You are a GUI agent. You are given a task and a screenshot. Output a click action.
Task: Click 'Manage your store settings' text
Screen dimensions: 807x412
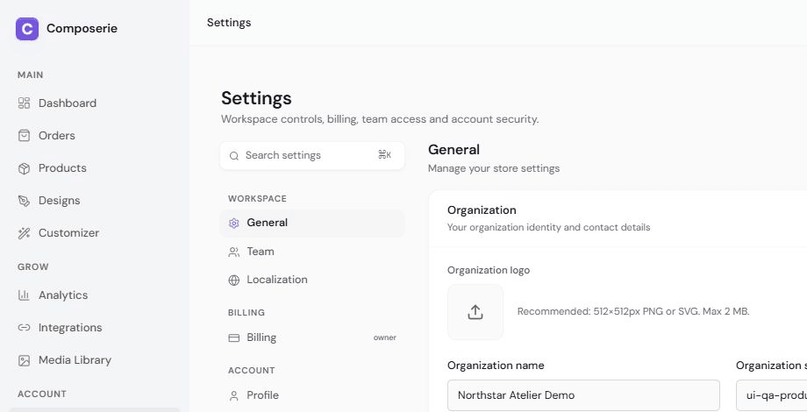(x=494, y=168)
